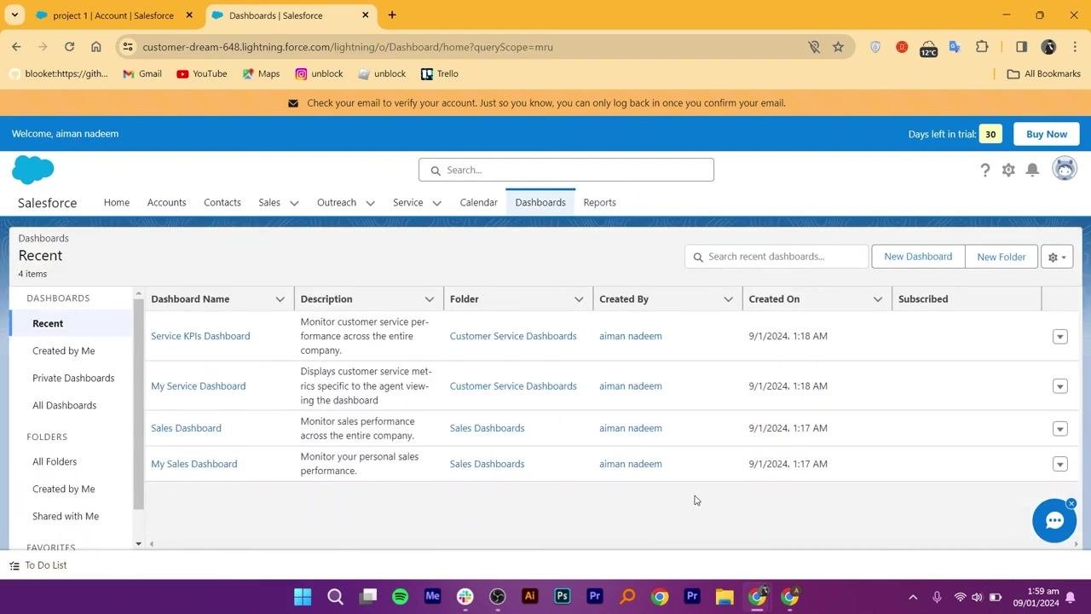
Task: Open notifications bell icon
Action: click(1032, 170)
